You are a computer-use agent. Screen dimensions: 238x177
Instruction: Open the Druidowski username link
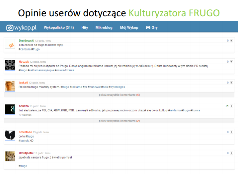[x=27, y=41]
